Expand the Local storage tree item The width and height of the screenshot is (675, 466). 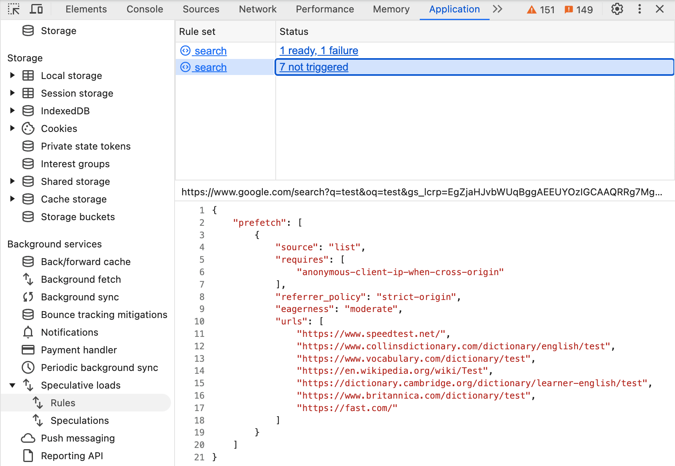(x=11, y=75)
